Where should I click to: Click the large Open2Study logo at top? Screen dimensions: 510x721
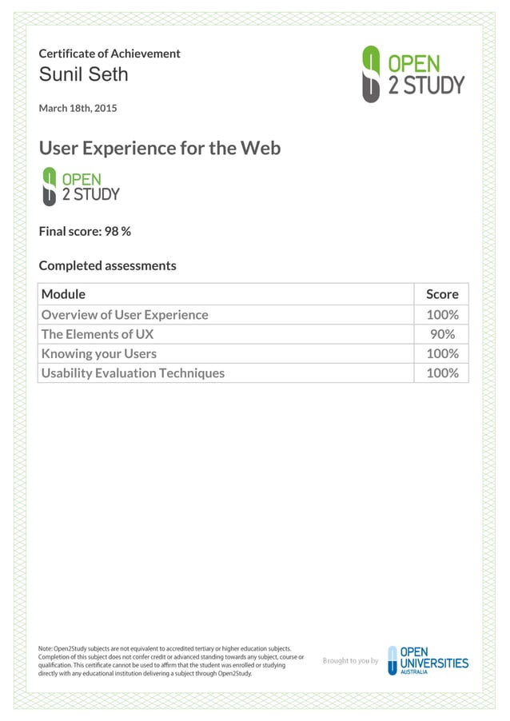412,74
